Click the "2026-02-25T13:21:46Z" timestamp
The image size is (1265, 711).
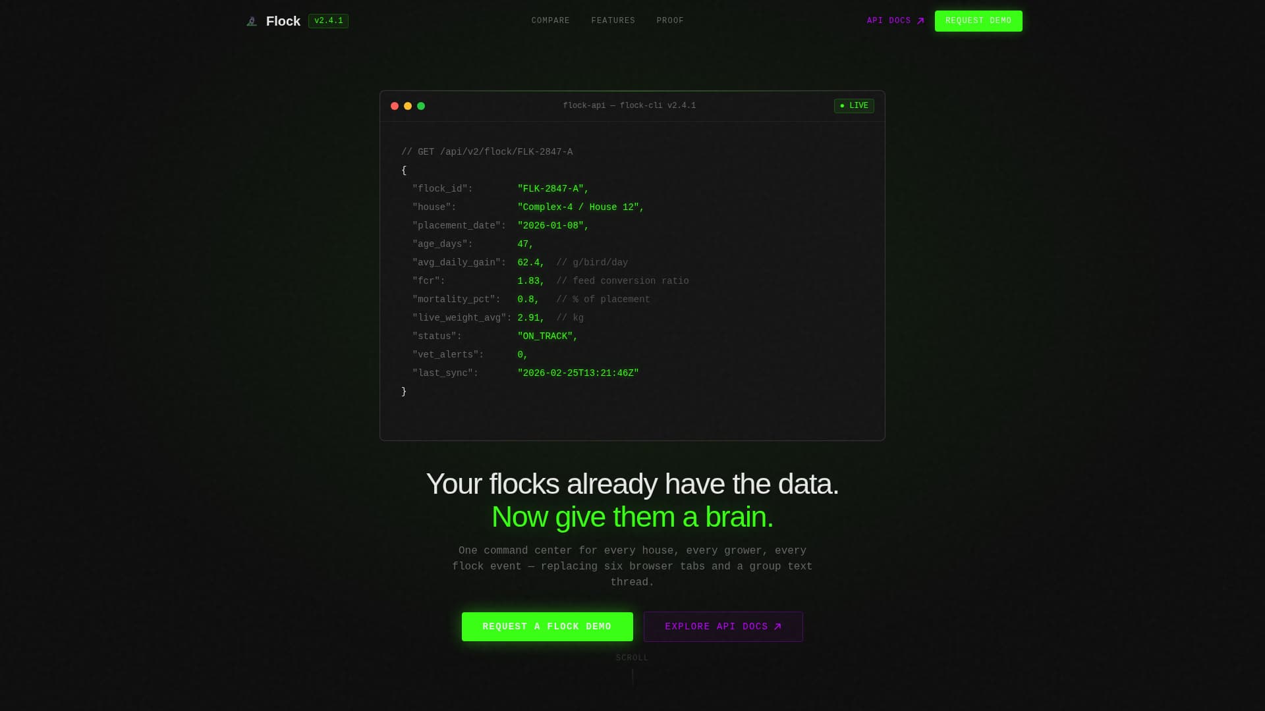[578, 373]
